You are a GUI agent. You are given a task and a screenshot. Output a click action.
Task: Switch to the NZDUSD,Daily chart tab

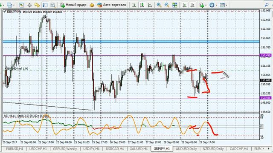click(213, 149)
